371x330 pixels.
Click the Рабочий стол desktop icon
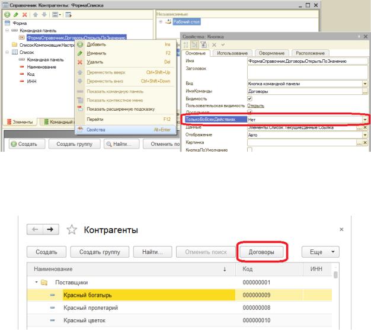168,22
